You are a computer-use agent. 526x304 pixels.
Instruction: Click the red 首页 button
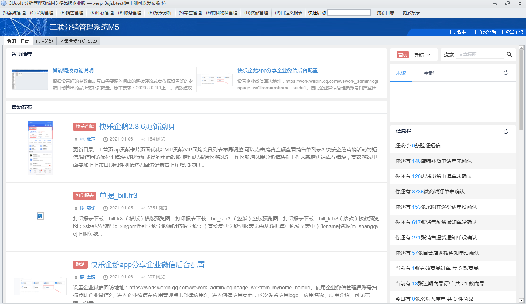(403, 55)
